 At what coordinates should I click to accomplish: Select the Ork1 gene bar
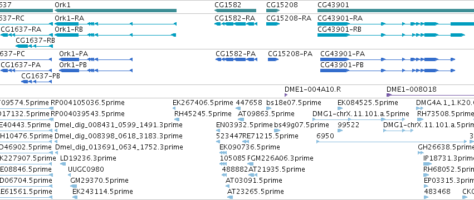coord(115,11)
